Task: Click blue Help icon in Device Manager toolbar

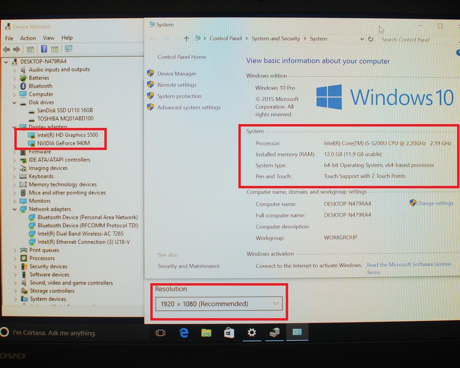Action: point(44,49)
